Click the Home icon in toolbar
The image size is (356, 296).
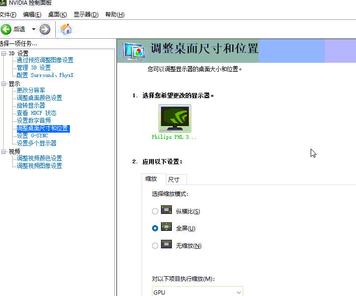[x=67, y=29]
